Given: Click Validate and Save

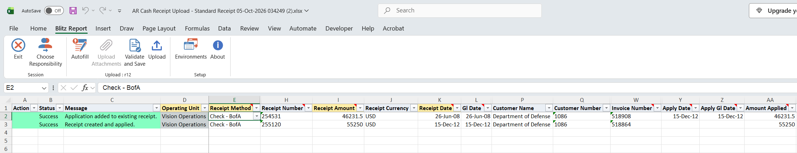Looking at the screenshot, I should coord(135,53).
